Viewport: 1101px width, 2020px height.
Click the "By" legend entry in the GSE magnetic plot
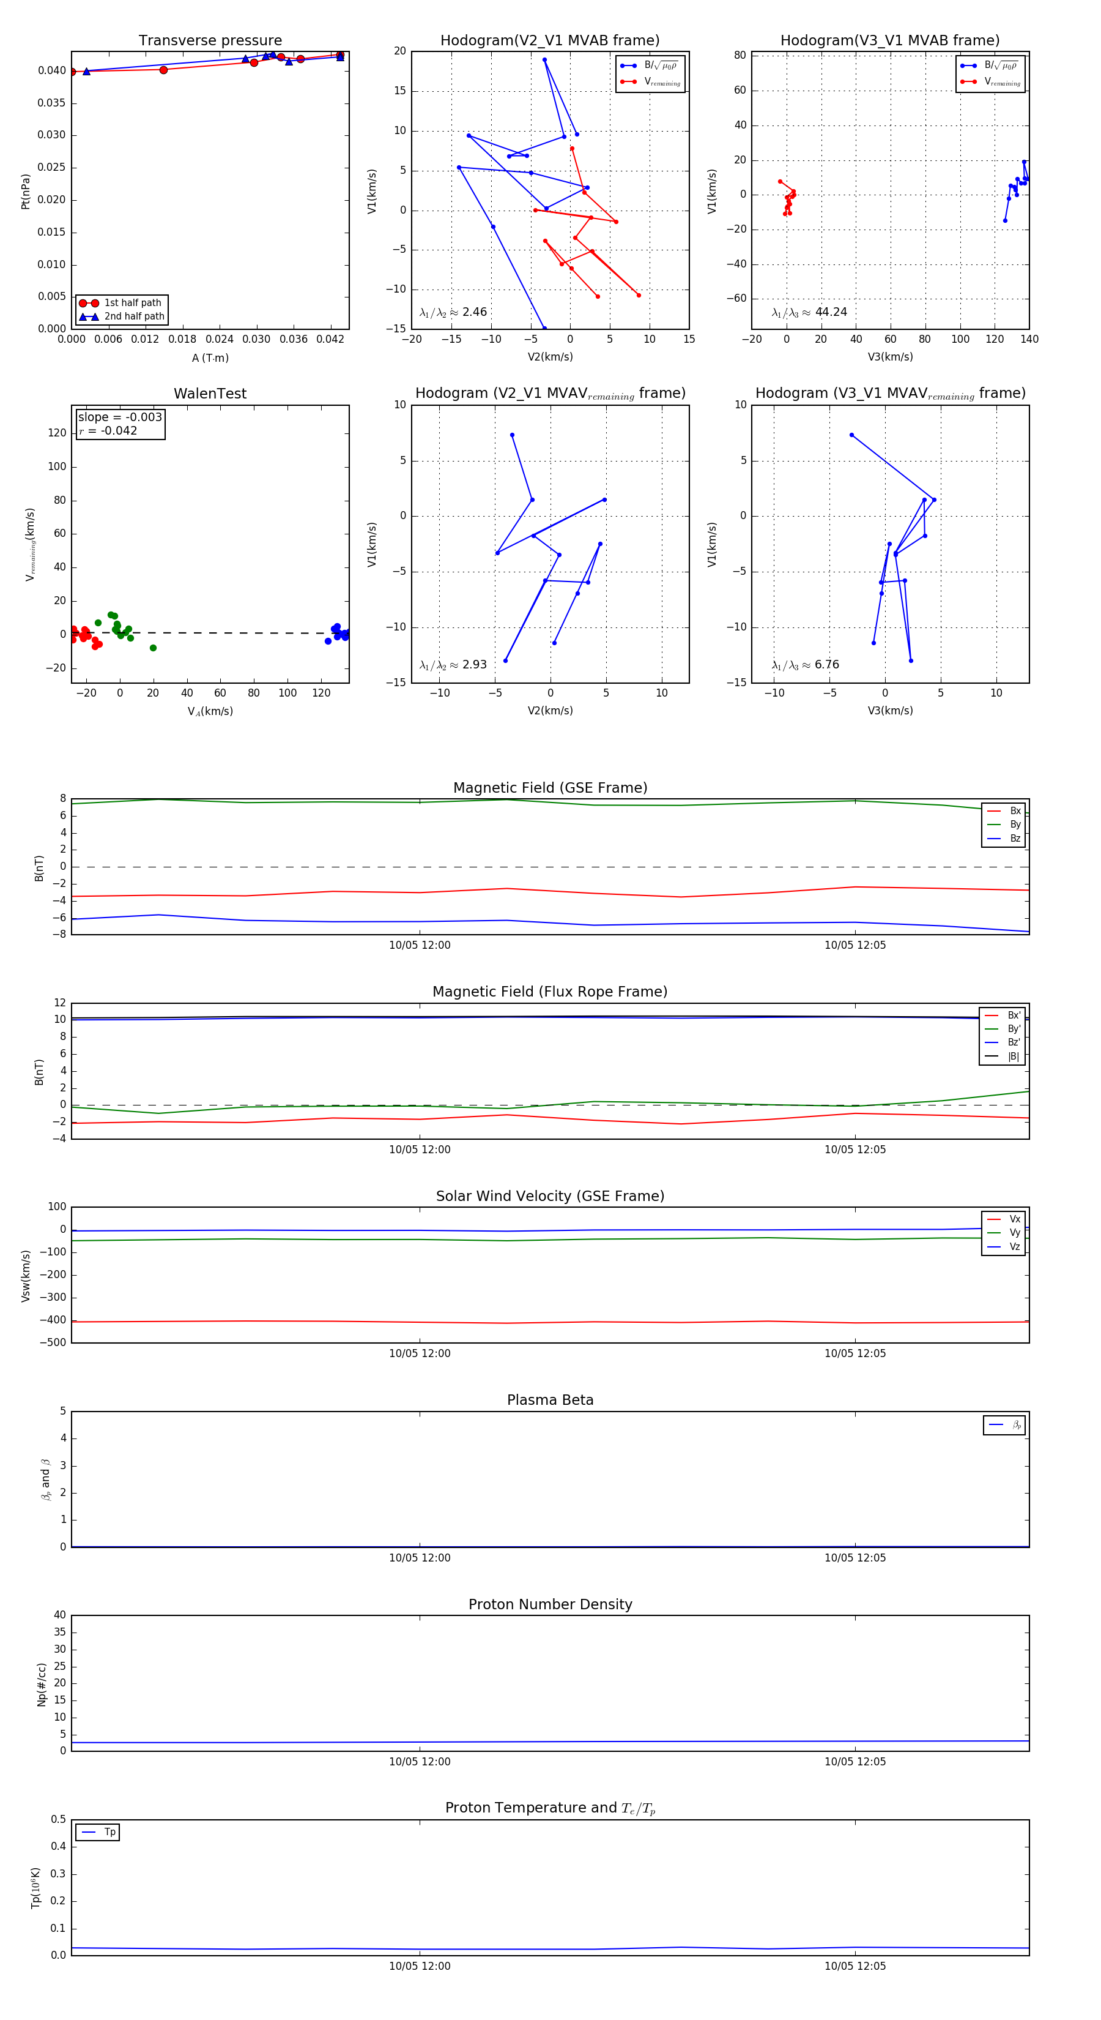click(1004, 825)
